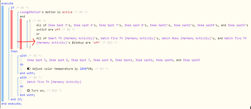Select the /* #11 */ comment
The image size is (251, 109).
(110, 43)
